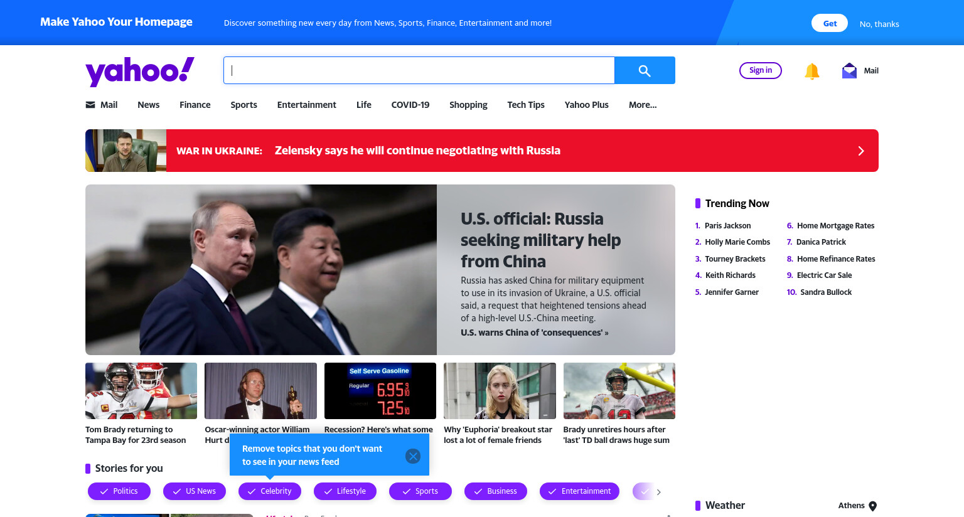
Task: Open trending topic Paris Jackson
Action: pyautogui.click(x=727, y=226)
